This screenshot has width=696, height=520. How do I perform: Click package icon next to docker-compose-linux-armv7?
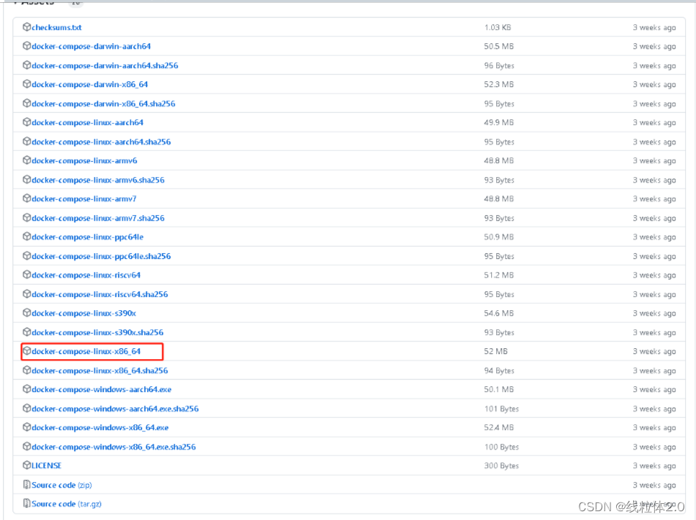[x=26, y=198]
